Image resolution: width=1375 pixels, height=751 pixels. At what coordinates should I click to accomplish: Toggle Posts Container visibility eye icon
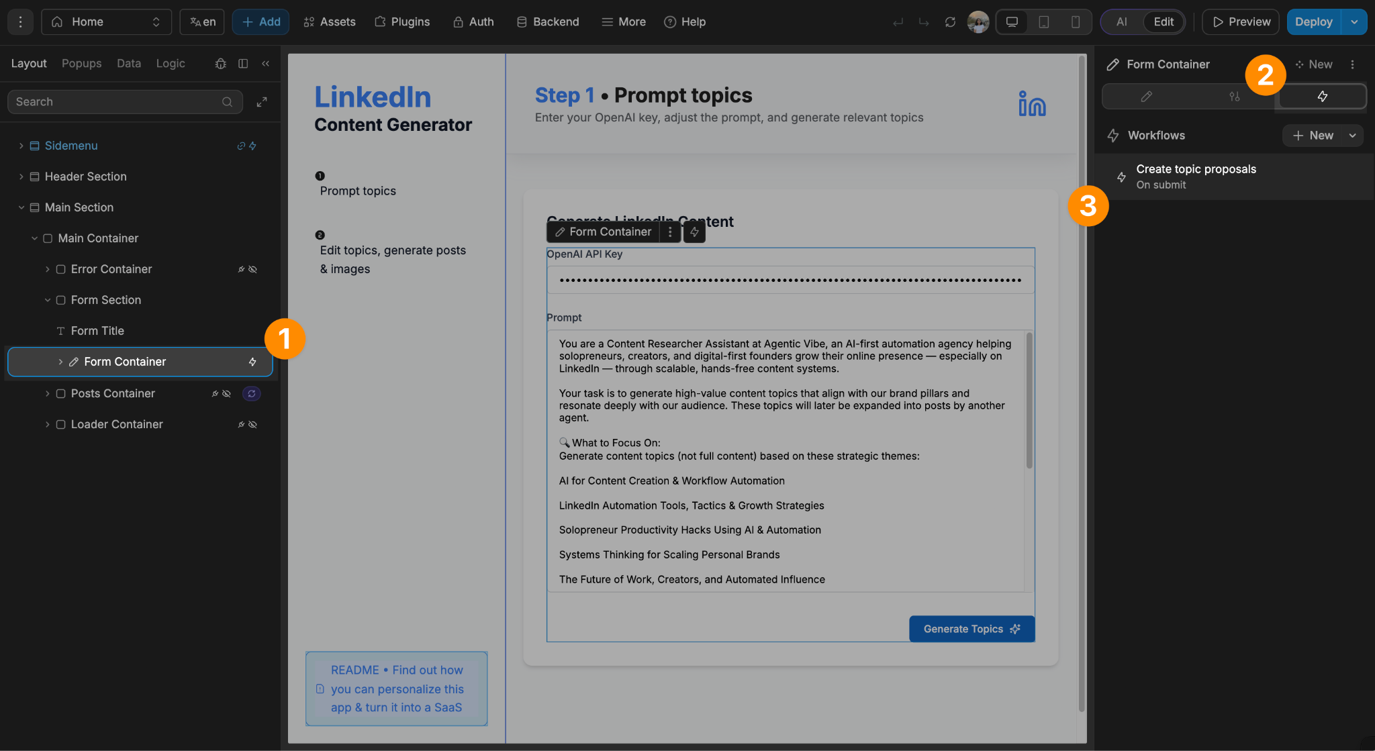227,394
